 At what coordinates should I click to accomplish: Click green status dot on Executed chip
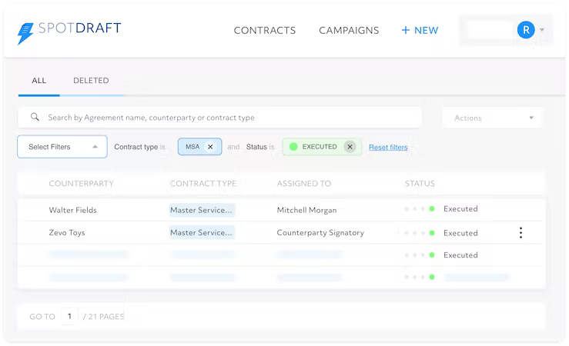[293, 147]
